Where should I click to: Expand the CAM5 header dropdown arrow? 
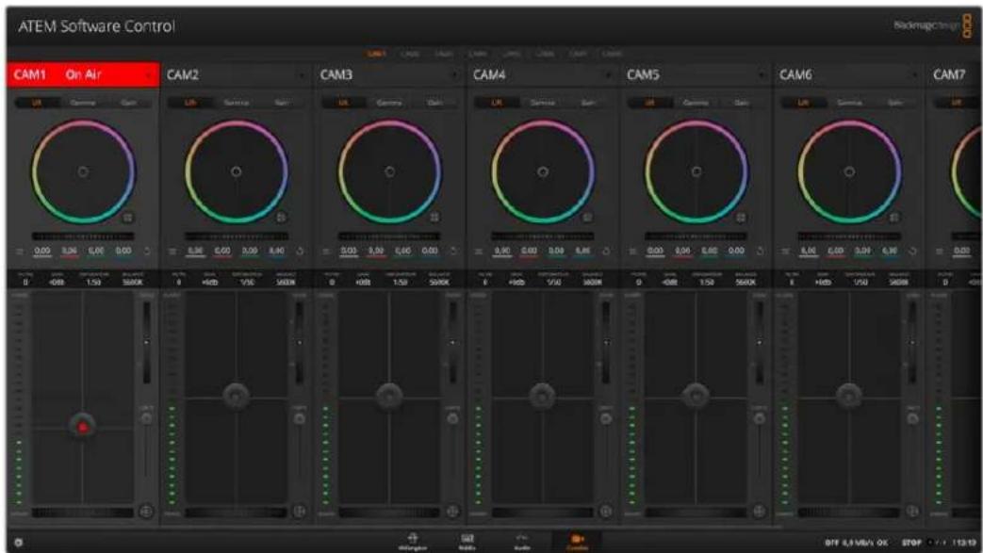point(762,75)
